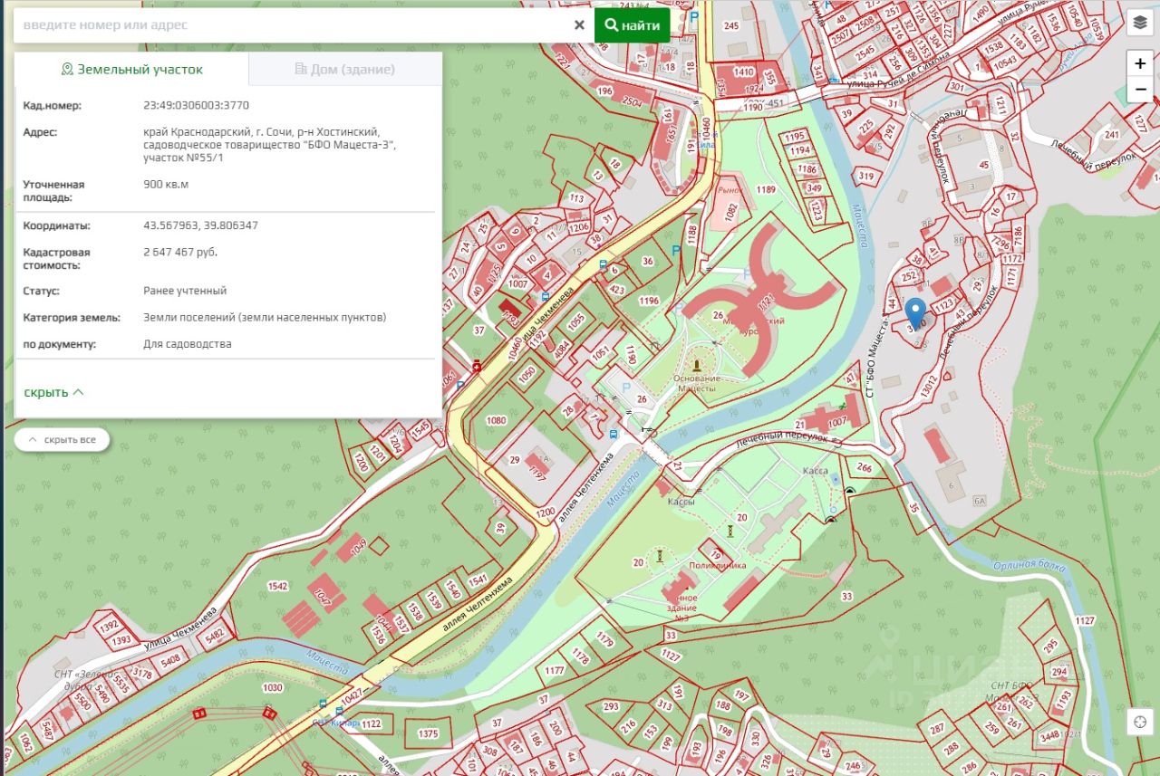This screenshot has height=776, width=1160.
Task: Click the blue location pin marker
Action: click(x=916, y=312)
